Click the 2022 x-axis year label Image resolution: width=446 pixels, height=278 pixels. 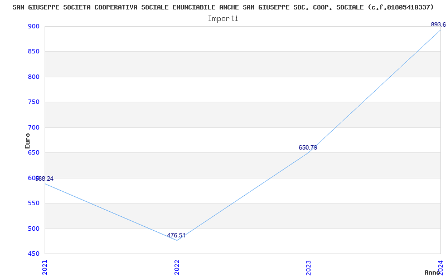pyautogui.click(x=177, y=267)
